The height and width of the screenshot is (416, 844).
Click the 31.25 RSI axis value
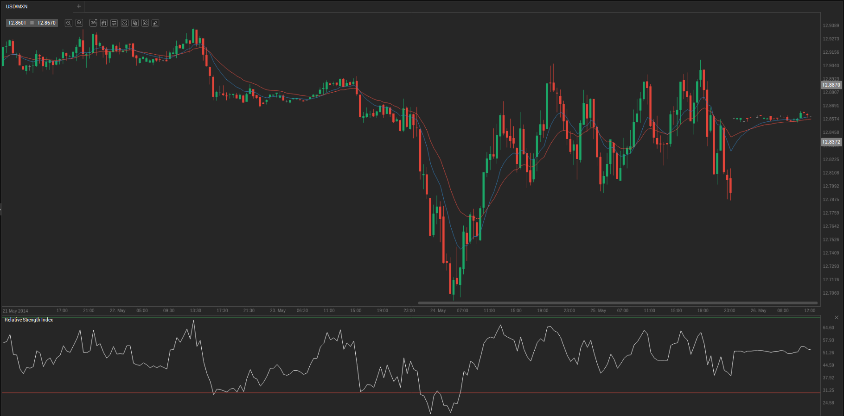(828, 390)
